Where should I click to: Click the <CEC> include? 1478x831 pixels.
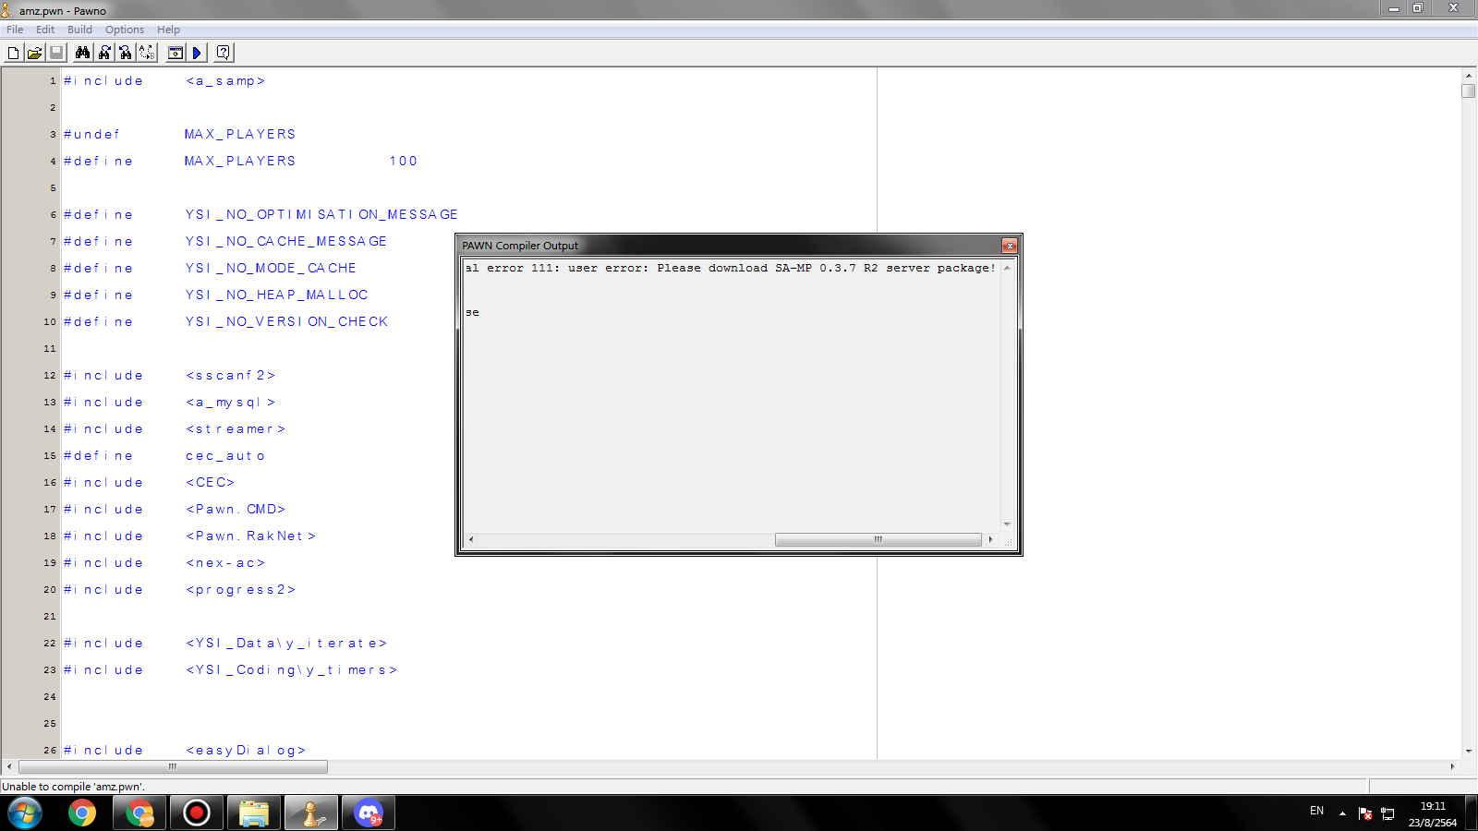(211, 482)
